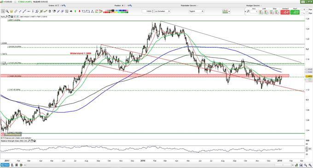Click first Limit order icon
Viewport: 313px width, 168px height.
[x=261, y=12]
